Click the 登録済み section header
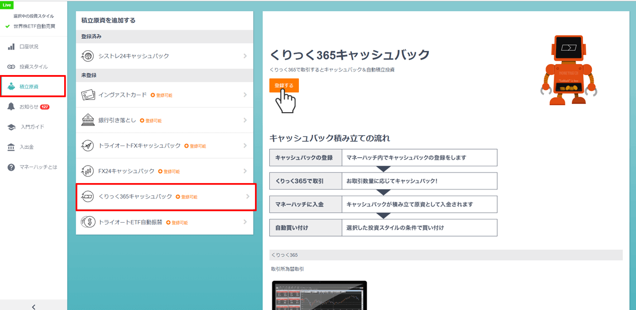This screenshot has height=310, width=636. pyautogui.click(x=164, y=37)
